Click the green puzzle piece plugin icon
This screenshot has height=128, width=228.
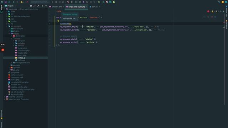pyautogui.click(x=114, y=2)
